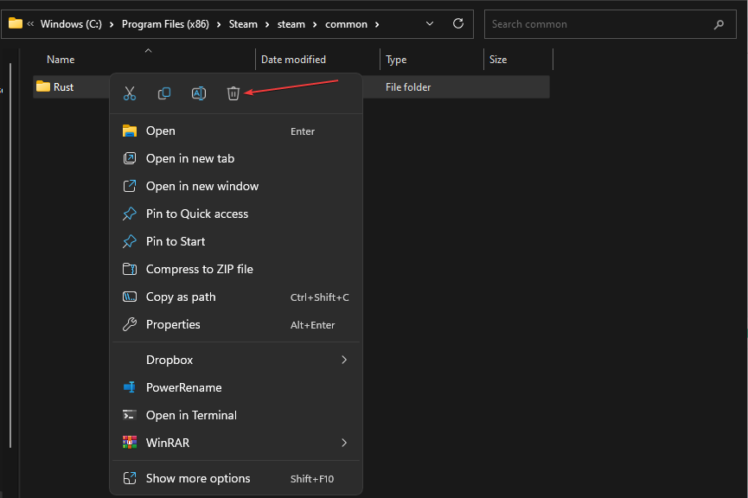Click the Copy icon in context menu

164,93
